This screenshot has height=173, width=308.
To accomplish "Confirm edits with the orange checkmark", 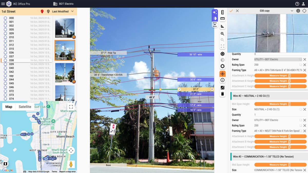I will point(231,11).
